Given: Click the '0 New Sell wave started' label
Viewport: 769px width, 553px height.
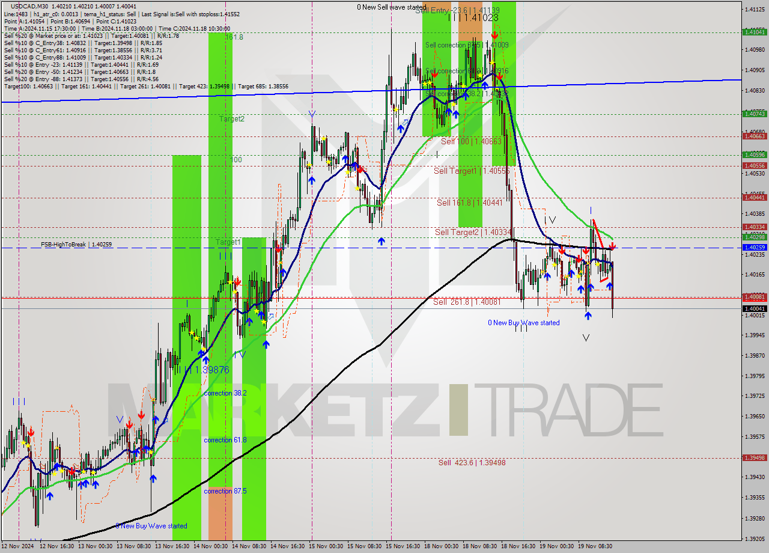Looking at the screenshot, I should (x=392, y=7).
